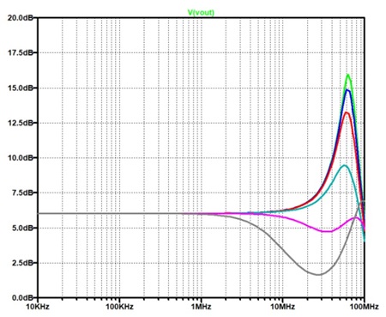This screenshot has width=386, height=317.
Task: Click the red trace peak
Action: click(347, 113)
